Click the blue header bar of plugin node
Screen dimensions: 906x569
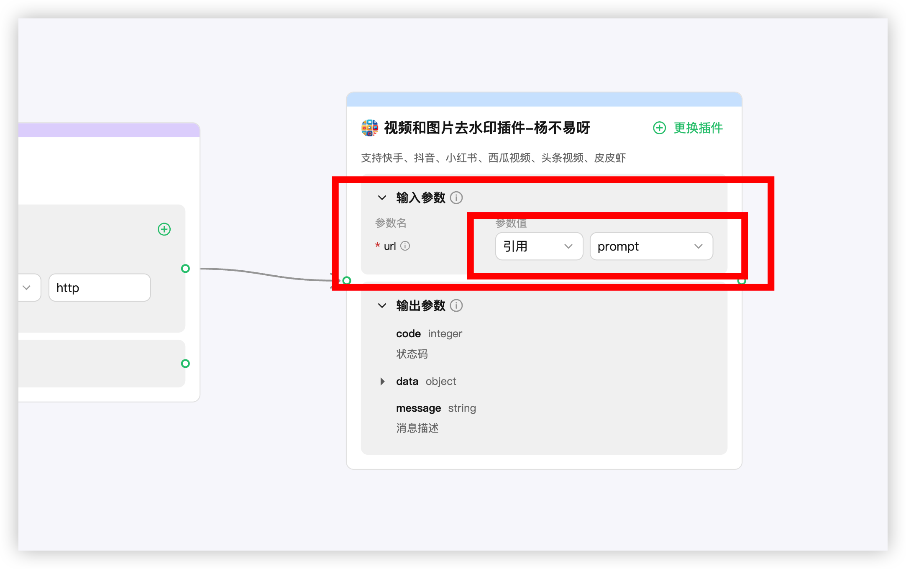click(544, 100)
